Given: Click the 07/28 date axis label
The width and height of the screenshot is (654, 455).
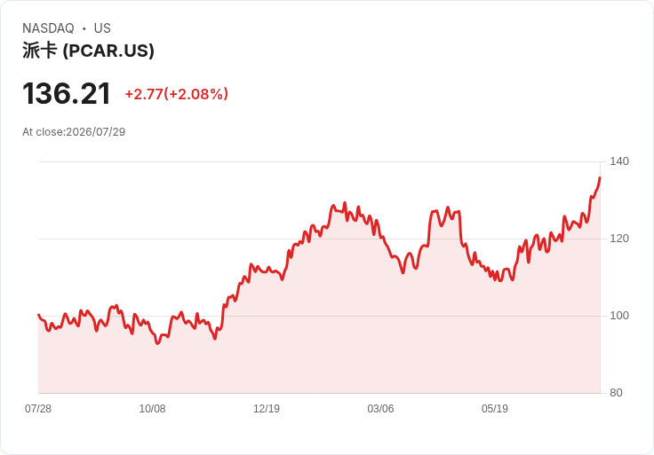Looking at the screenshot, I should pos(38,409).
